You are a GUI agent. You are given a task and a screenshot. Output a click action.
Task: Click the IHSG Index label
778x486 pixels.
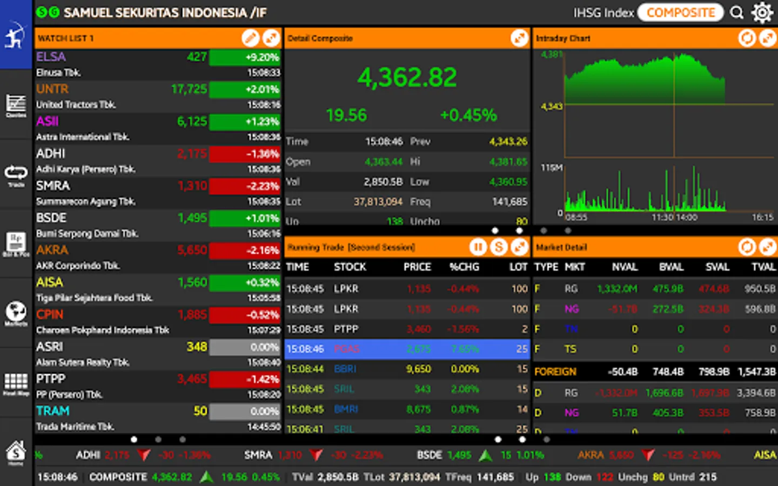tap(603, 12)
